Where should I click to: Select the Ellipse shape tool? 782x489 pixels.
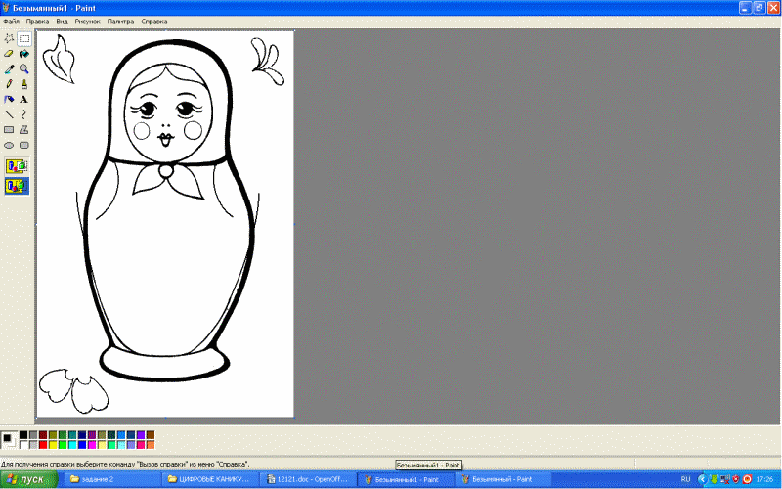pyautogui.click(x=9, y=145)
